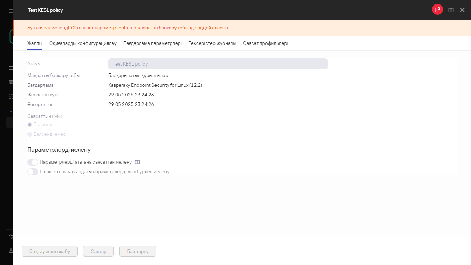Open the Саясат профильдері tab

[265, 43]
